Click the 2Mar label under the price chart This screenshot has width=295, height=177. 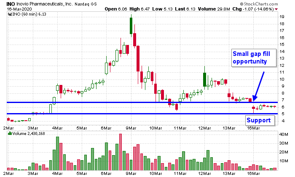8,128
